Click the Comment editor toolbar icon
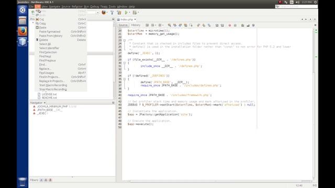The image size is (335, 188). [243, 25]
